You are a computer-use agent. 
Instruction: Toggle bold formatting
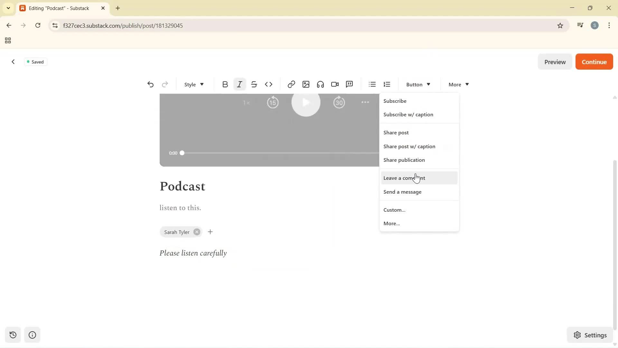(225, 84)
